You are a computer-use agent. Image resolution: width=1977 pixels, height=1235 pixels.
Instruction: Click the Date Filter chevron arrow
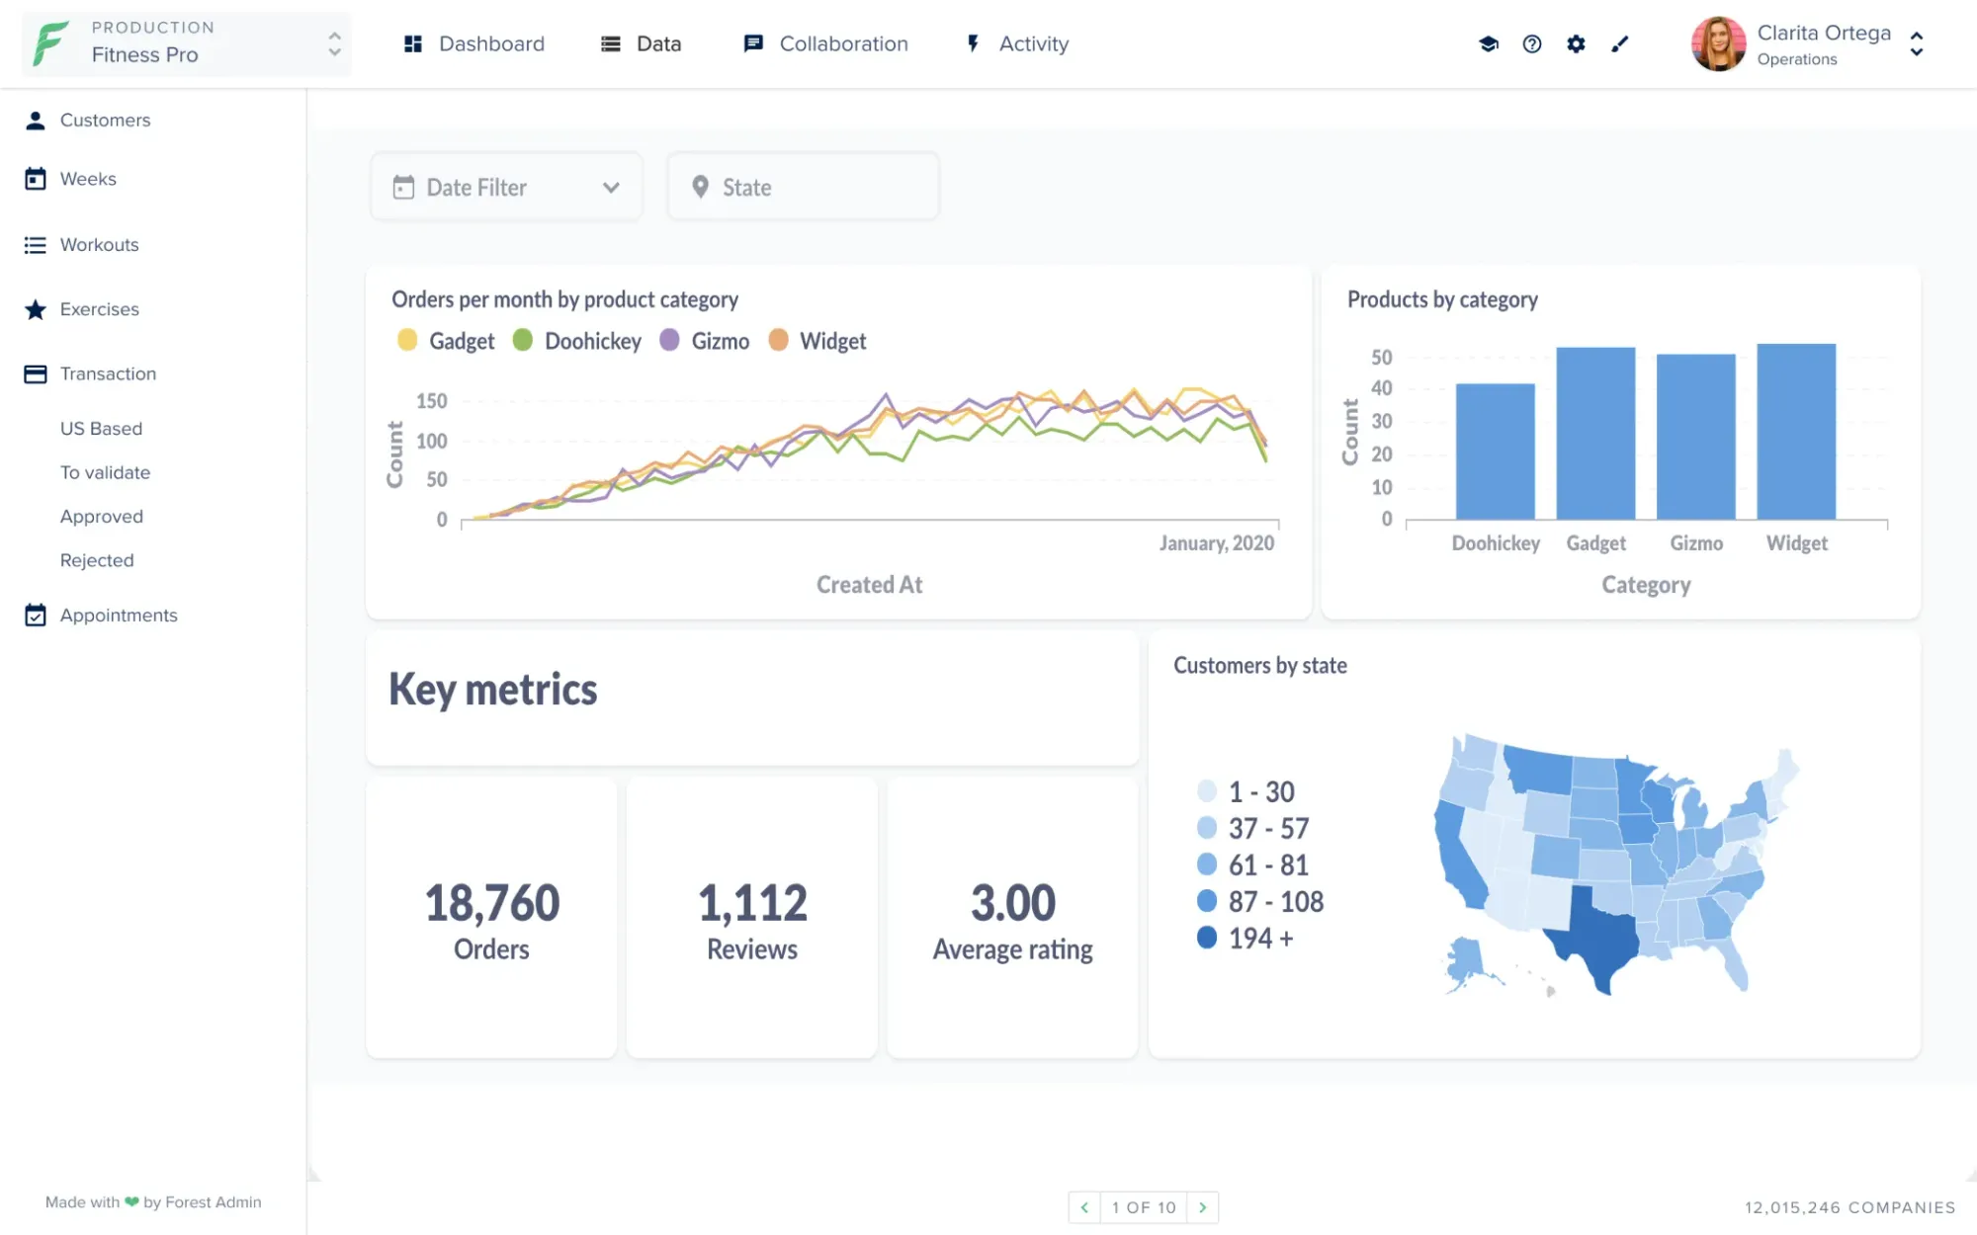pyautogui.click(x=611, y=187)
